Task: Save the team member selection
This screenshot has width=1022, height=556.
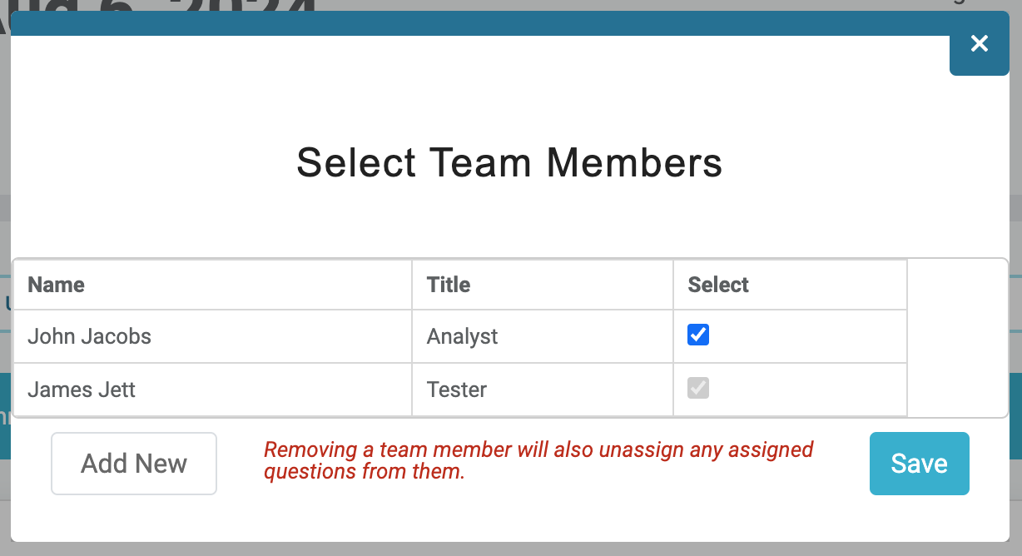Action: [x=920, y=464]
